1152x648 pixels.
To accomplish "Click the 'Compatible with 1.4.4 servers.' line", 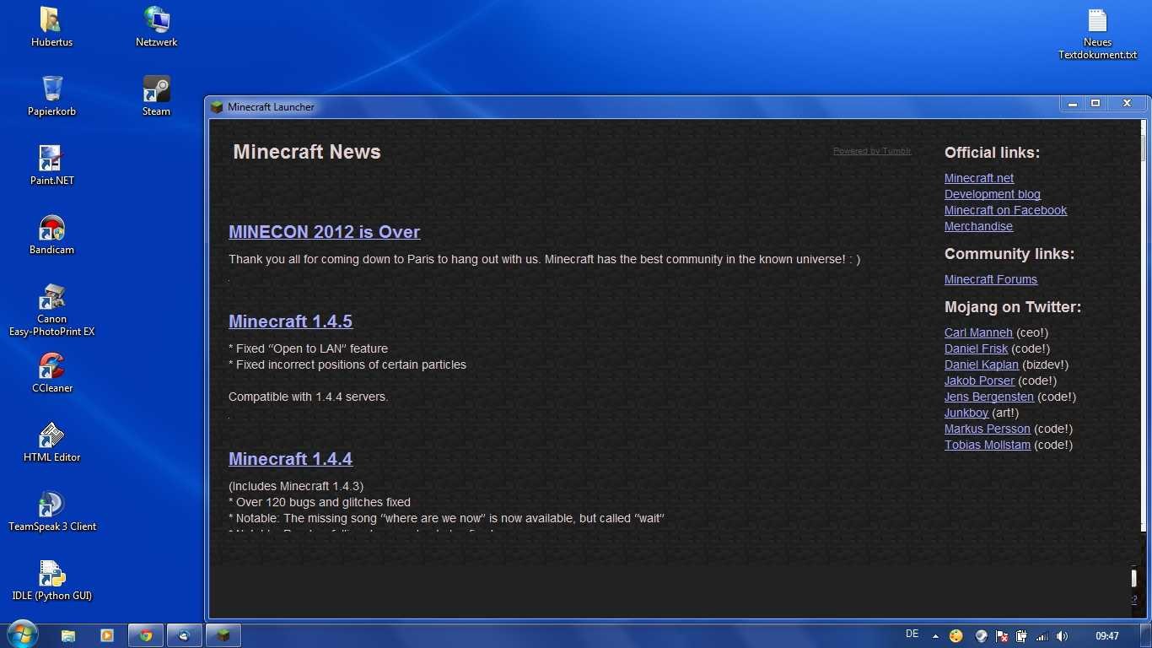I will 309,397.
